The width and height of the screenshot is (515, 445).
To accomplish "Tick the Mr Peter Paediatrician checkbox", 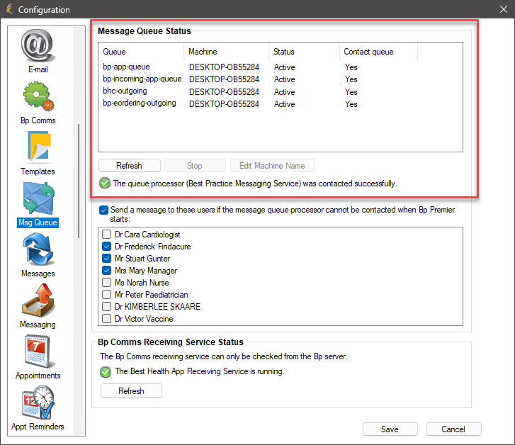I will tap(106, 294).
